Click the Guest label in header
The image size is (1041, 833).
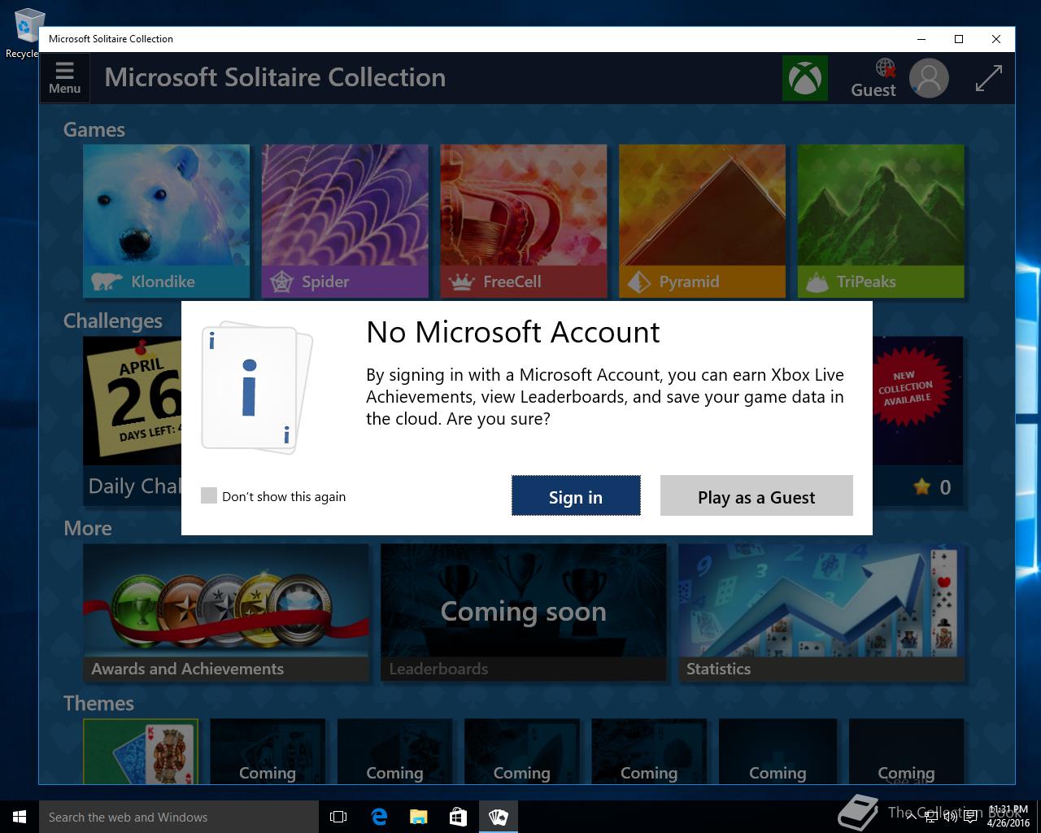[873, 89]
